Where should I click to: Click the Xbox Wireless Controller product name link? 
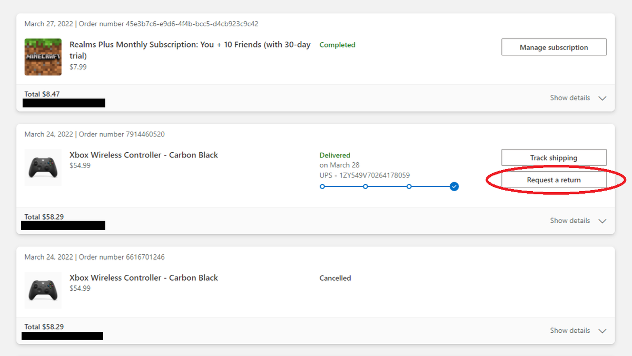coord(143,155)
